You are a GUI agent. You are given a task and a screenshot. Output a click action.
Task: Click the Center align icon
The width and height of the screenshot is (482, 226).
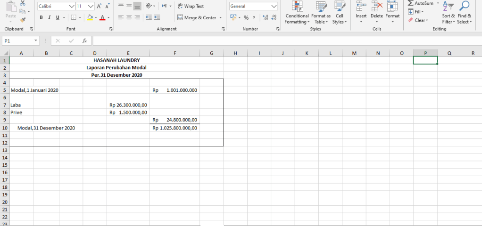click(x=129, y=17)
